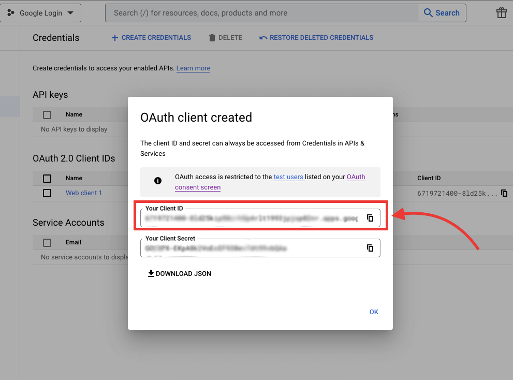Open the test users link
The width and height of the screenshot is (513, 380).
pyautogui.click(x=288, y=177)
